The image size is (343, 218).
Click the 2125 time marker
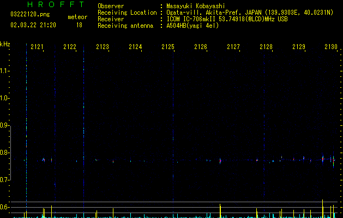click(168, 47)
